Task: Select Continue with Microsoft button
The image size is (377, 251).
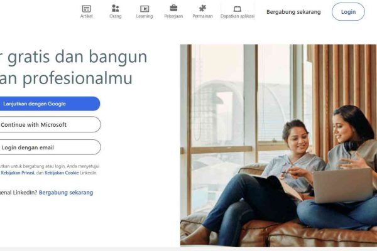Action: pos(50,124)
